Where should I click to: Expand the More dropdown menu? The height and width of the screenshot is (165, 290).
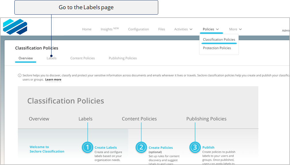235,29
